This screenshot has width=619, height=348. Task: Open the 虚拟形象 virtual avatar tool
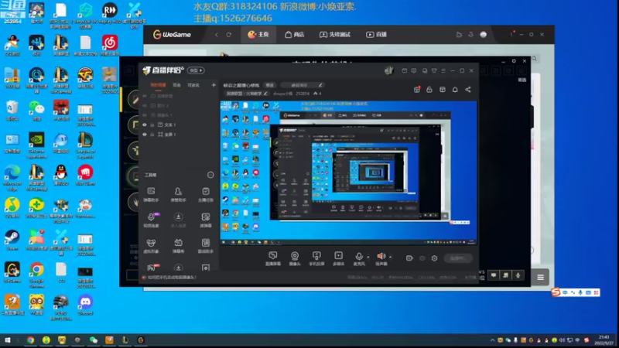pos(151,246)
